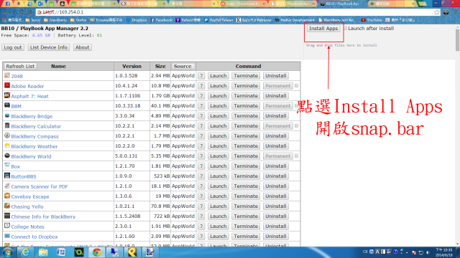Open the Dropbox bookmark
This screenshot has width=460, height=258.
coord(137,20)
